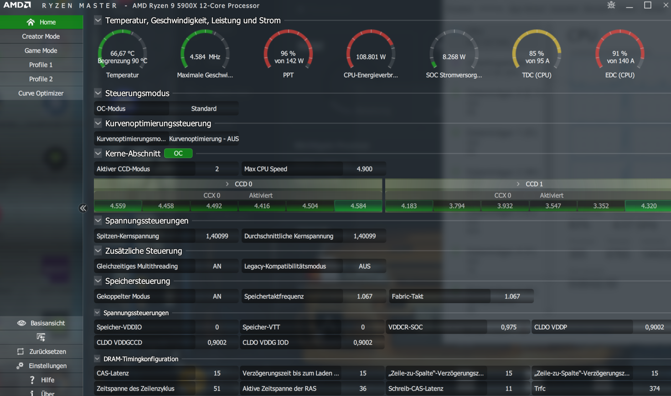This screenshot has height=396, width=671.
Task: Click the Max CPU Speed value 4.900
Action: [x=365, y=169]
